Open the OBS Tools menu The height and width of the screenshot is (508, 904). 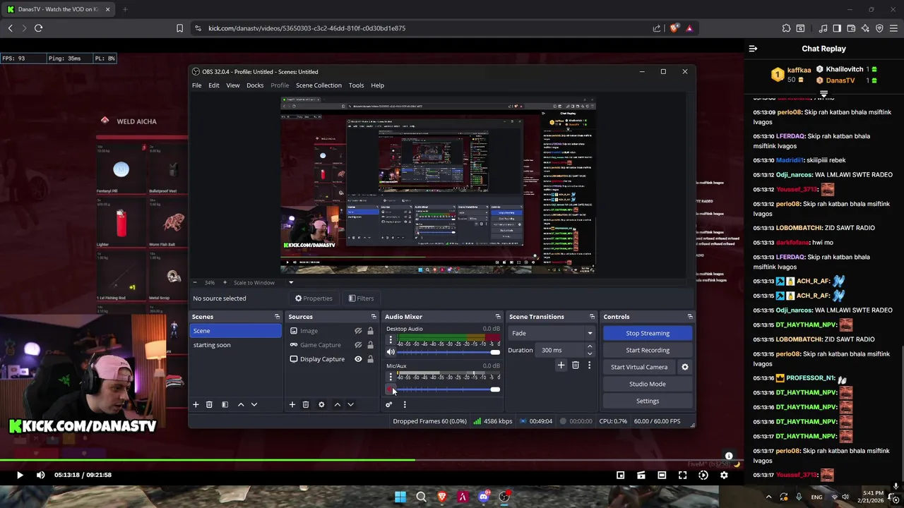click(356, 85)
